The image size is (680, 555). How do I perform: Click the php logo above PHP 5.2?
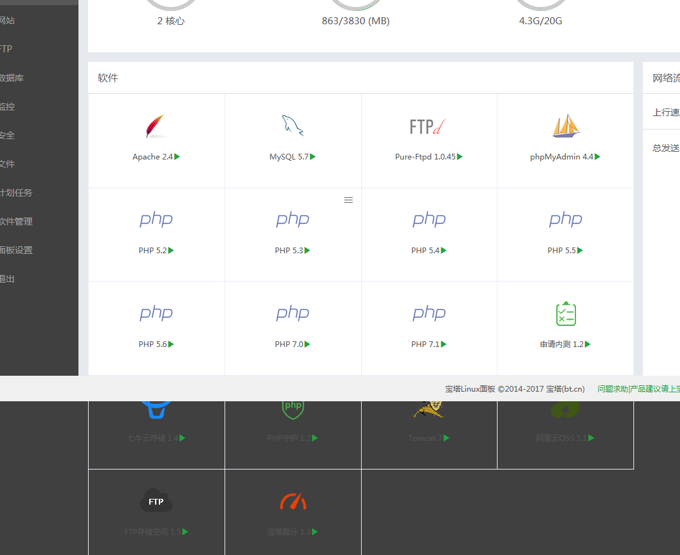pyautogui.click(x=156, y=219)
